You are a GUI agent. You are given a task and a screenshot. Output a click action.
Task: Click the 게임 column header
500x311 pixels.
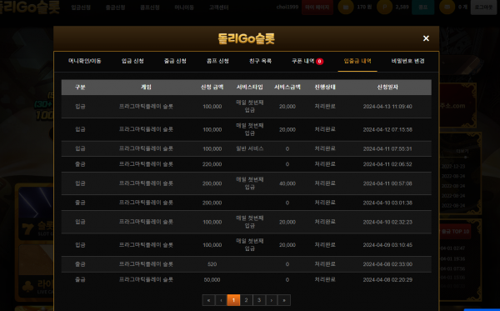[146, 87]
